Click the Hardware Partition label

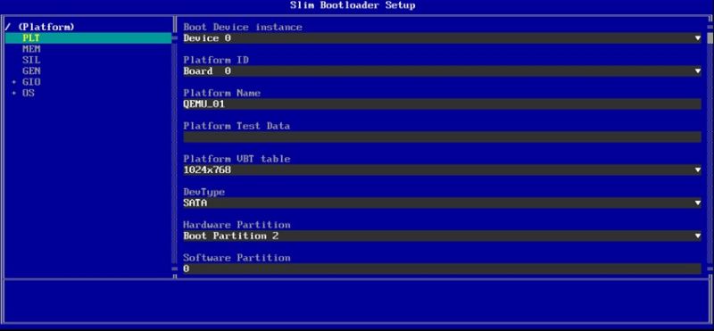(x=237, y=225)
